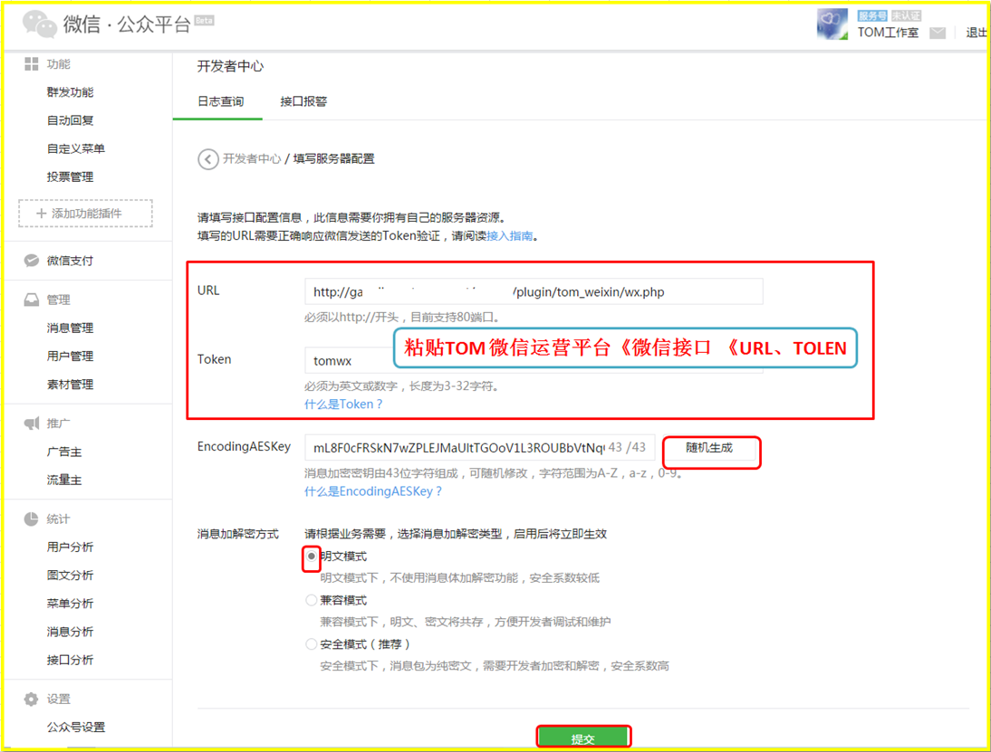Click the plus icon in 添加功能插件
This screenshot has width=991, height=752.
[x=41, y=214]
